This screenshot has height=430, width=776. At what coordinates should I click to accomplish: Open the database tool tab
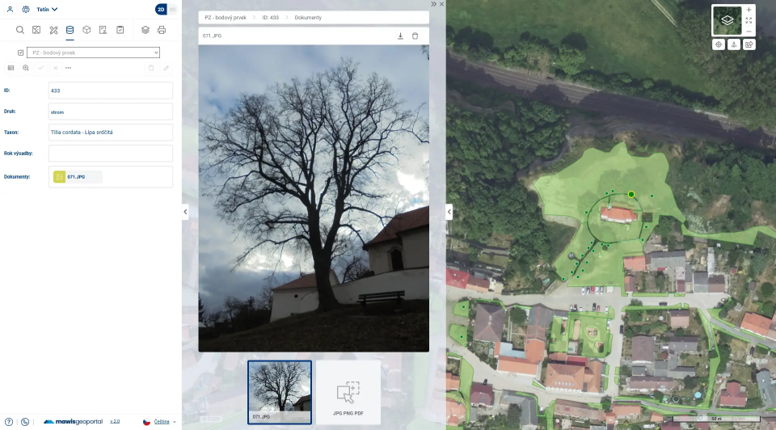point(70,30)
